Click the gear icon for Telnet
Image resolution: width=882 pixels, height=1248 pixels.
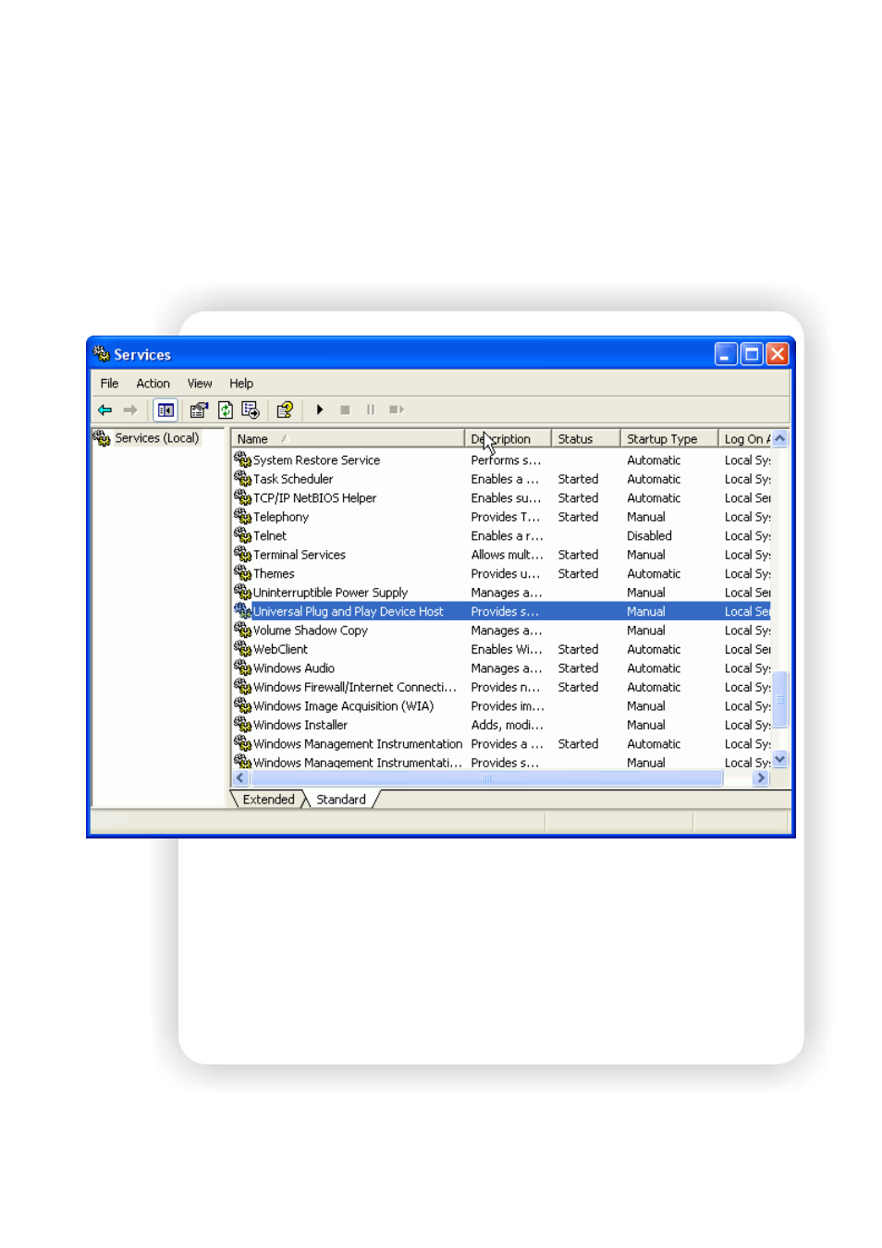coord(243,535)
